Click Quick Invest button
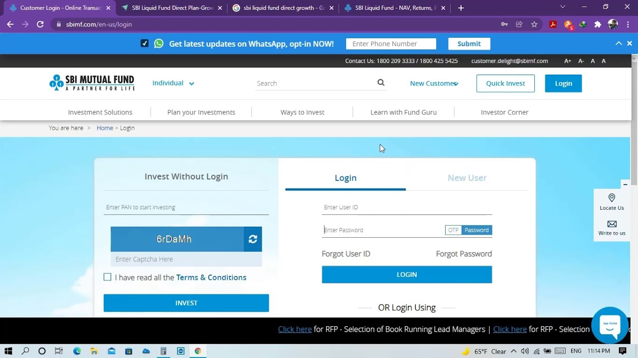The width and height of the screenshot is (638, 358). coord(505,83)
